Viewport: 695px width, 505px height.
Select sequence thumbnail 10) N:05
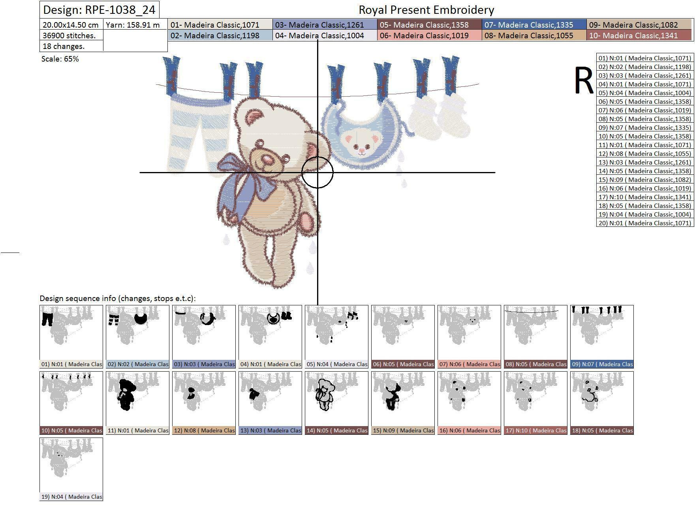click(x=71, y=403)
